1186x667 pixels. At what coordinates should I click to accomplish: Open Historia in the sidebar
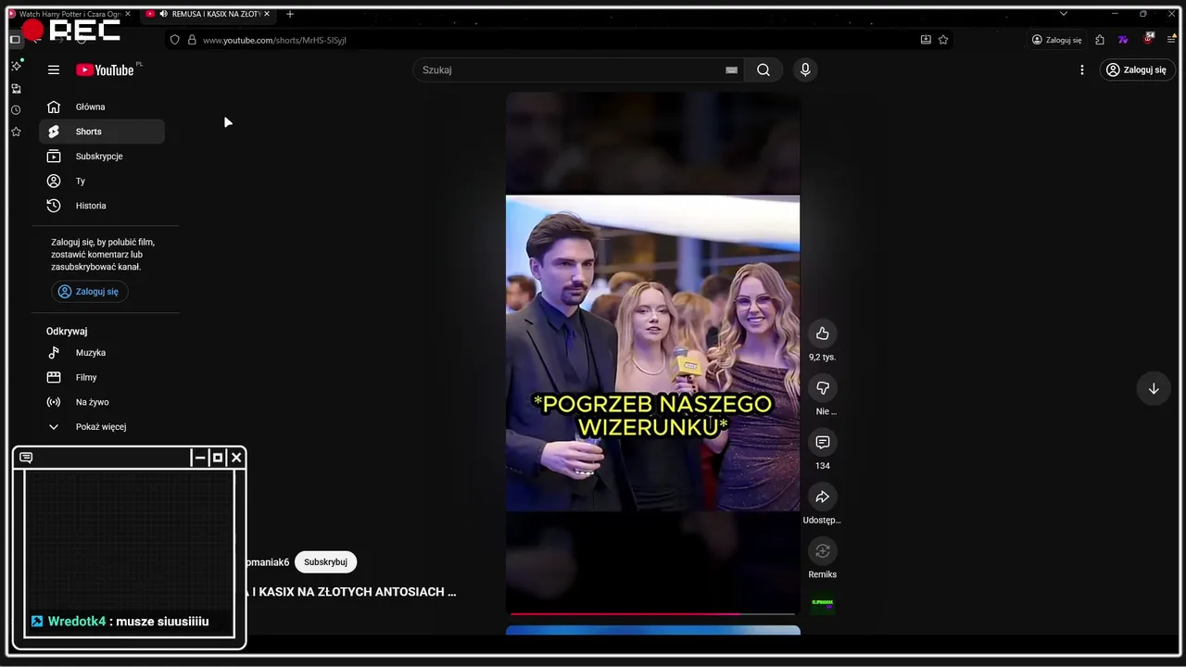102,206
